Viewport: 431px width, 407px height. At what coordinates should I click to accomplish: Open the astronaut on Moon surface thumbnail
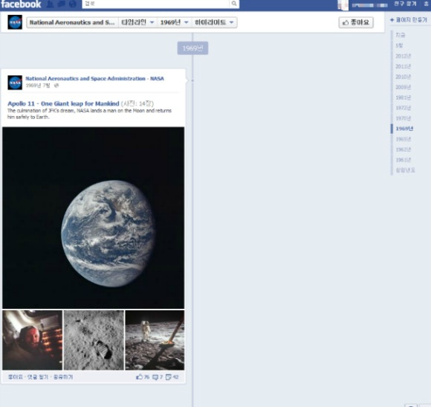pyautogui.click(x=155, y=340)
